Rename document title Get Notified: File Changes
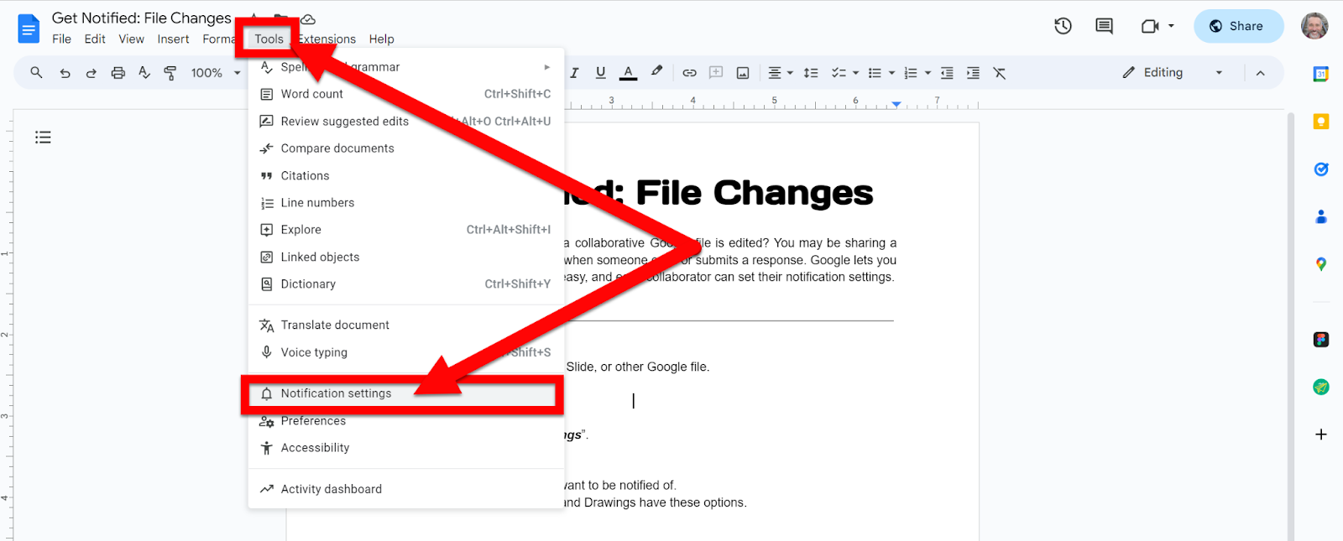Viewport: 1343px width, 541px height. tap(141, 18)
